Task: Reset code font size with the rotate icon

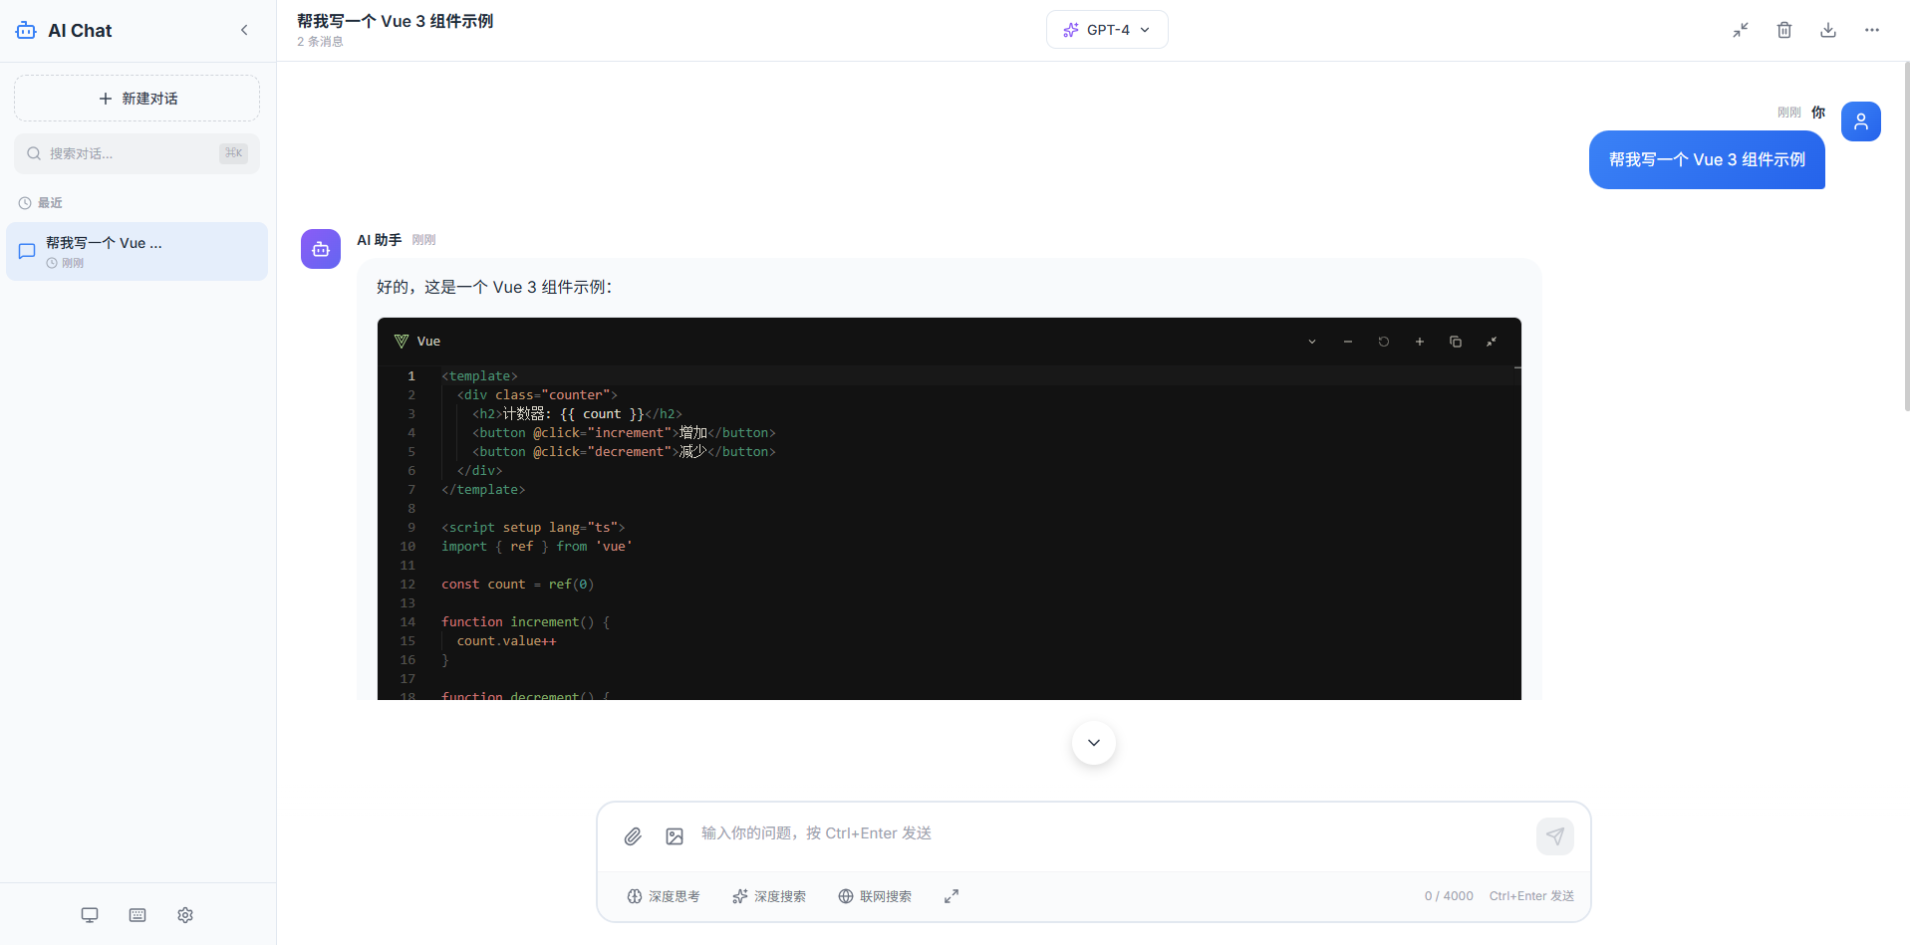Action: coord(1383,342)
